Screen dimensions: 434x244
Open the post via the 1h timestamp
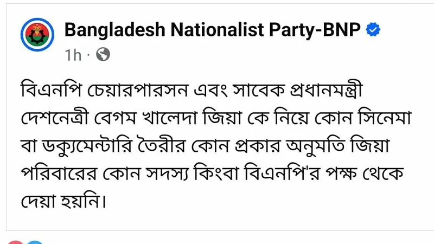click(73, 55)
